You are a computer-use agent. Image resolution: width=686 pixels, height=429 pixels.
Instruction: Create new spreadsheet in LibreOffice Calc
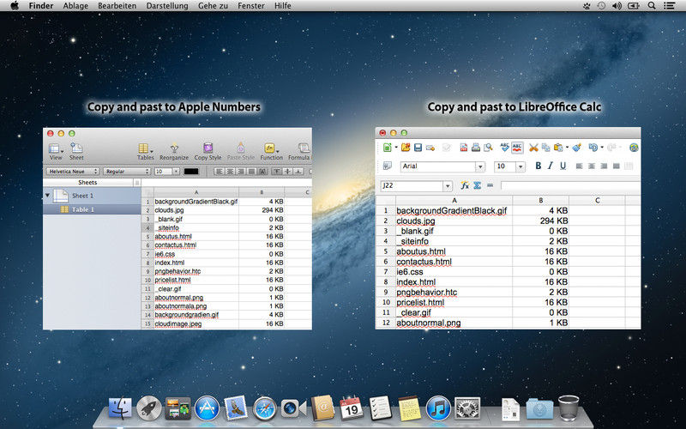point(388,148)
